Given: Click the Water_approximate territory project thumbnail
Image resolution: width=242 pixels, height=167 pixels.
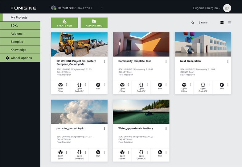Looking at the screenshot, I should point(141,111).
